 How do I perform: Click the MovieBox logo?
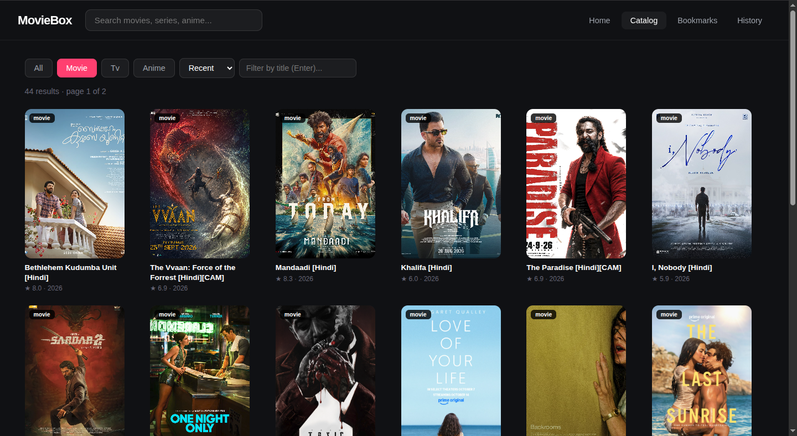pos(45,20)
